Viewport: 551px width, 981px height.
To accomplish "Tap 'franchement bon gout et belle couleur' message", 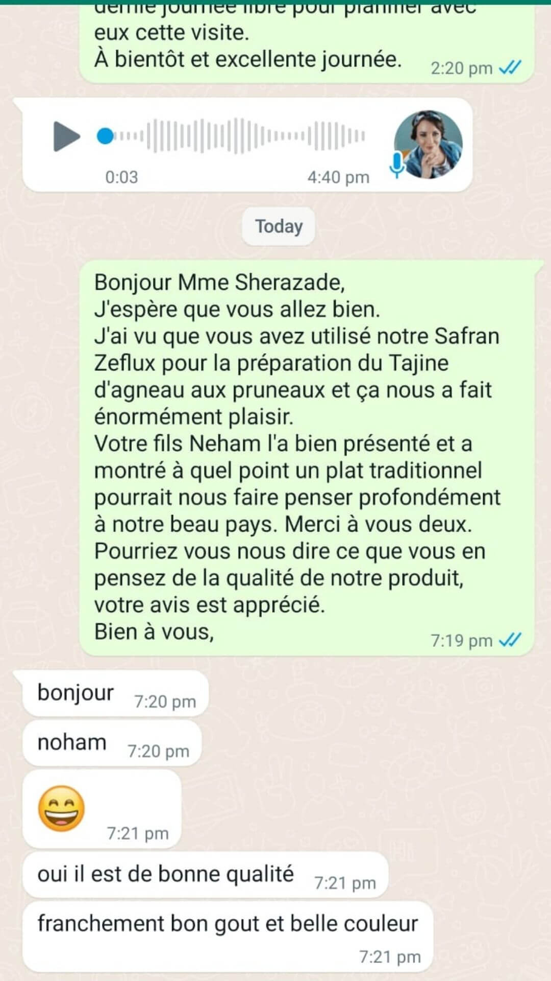I will (x=228, y=937).
